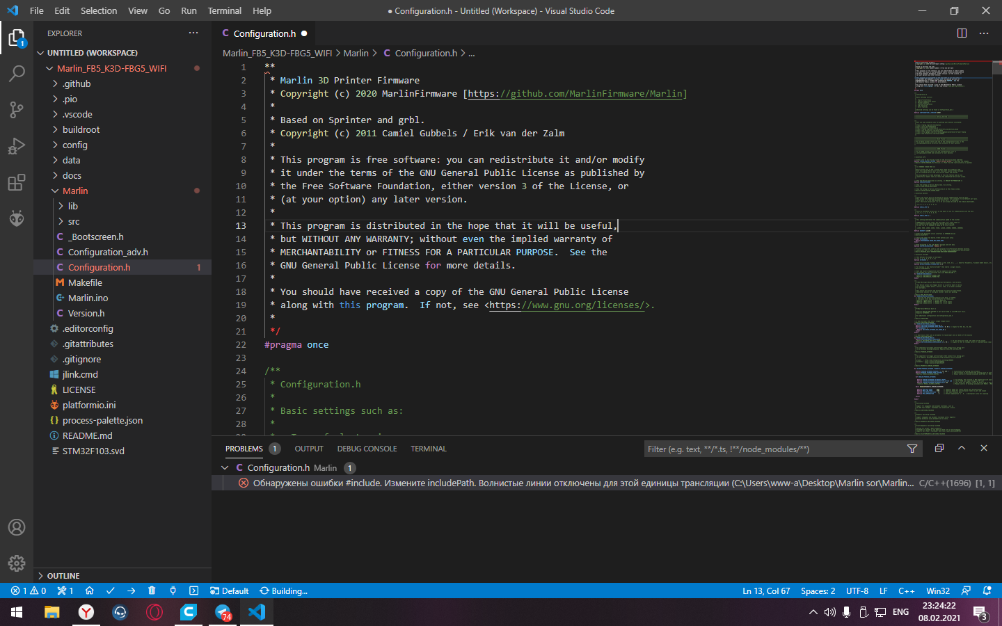Open the Manage gear menu
This screenshot has height=626, width=1002.
[x=17, y=563]
